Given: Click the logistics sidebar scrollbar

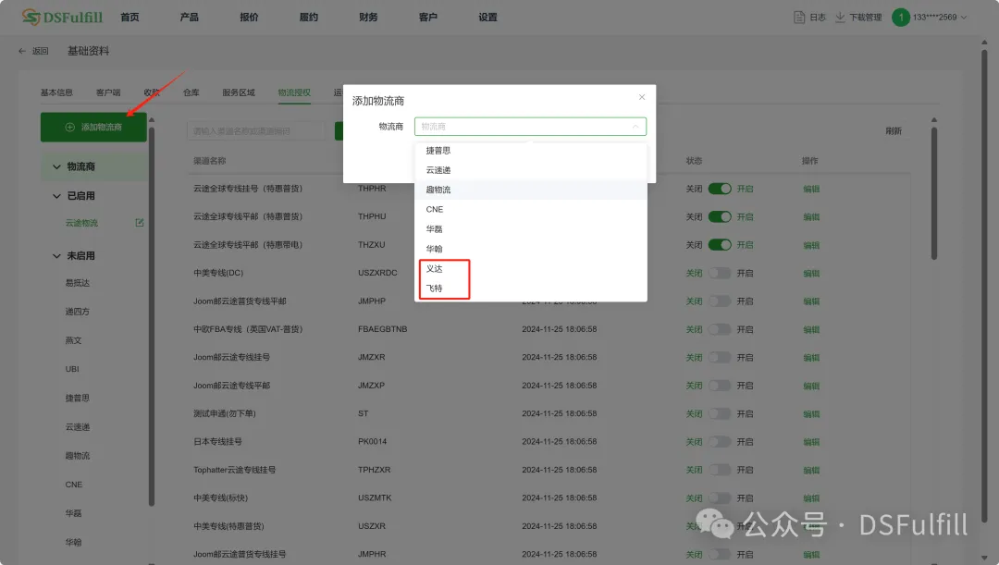Looking at the screenshot, I should point(151,316).
